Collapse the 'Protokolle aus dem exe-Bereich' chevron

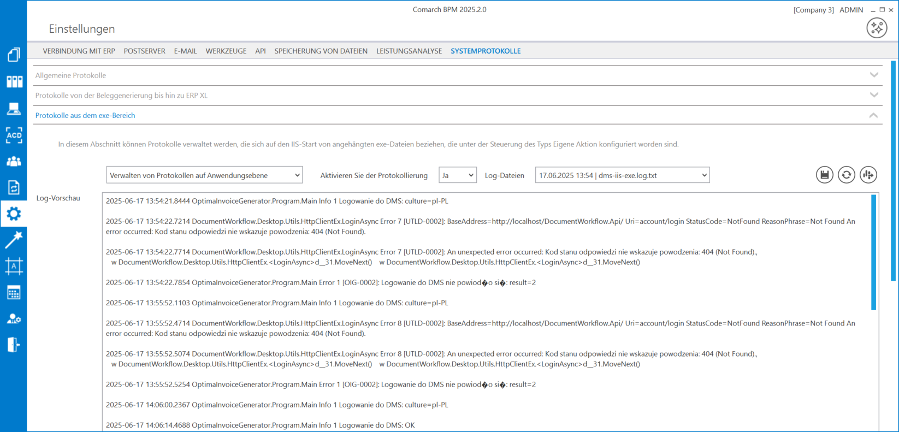pos(873,115)
